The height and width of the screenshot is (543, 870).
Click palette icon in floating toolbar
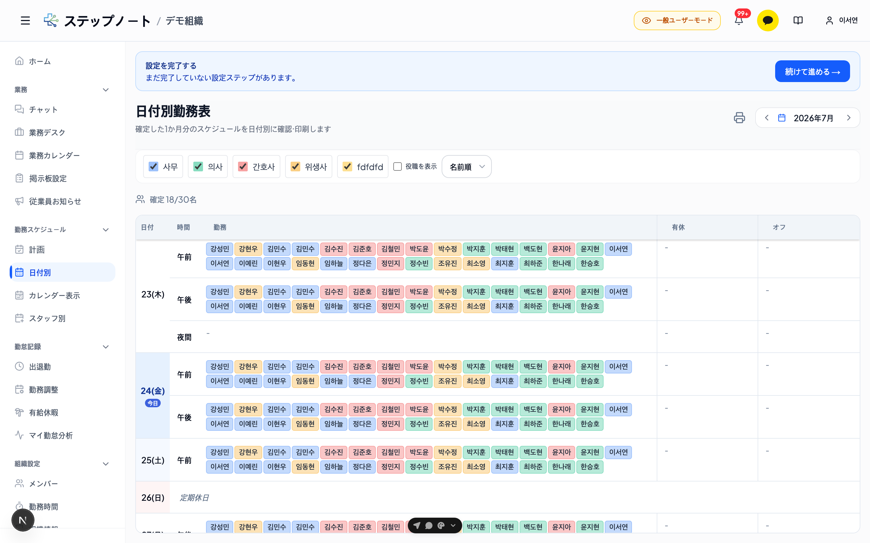tap(441, 526)
